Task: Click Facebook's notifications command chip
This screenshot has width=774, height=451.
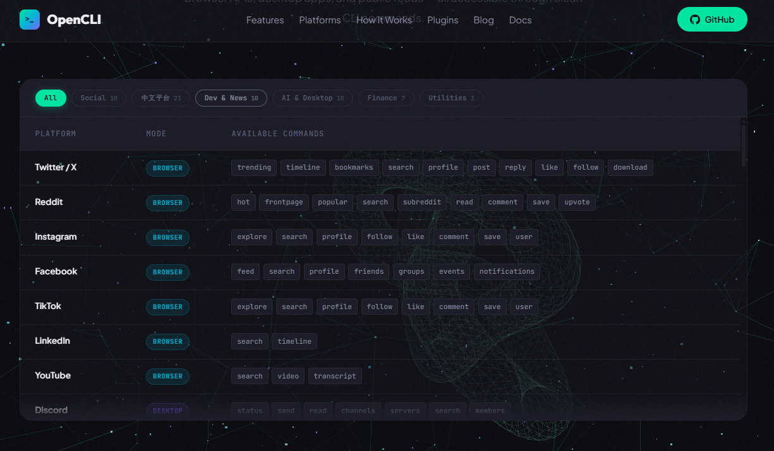Action: pos(507,271)
